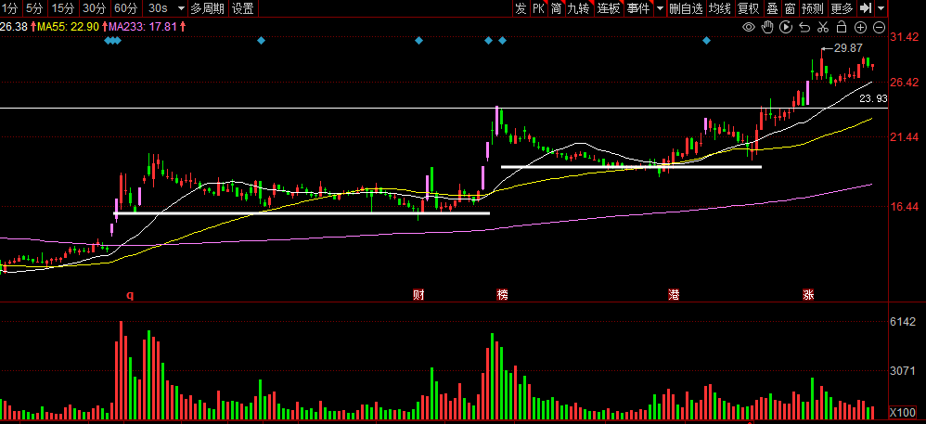The image size is (926, 424).
Task: Zoom out with the minus circle icon
Action: [x=879, y=27]
